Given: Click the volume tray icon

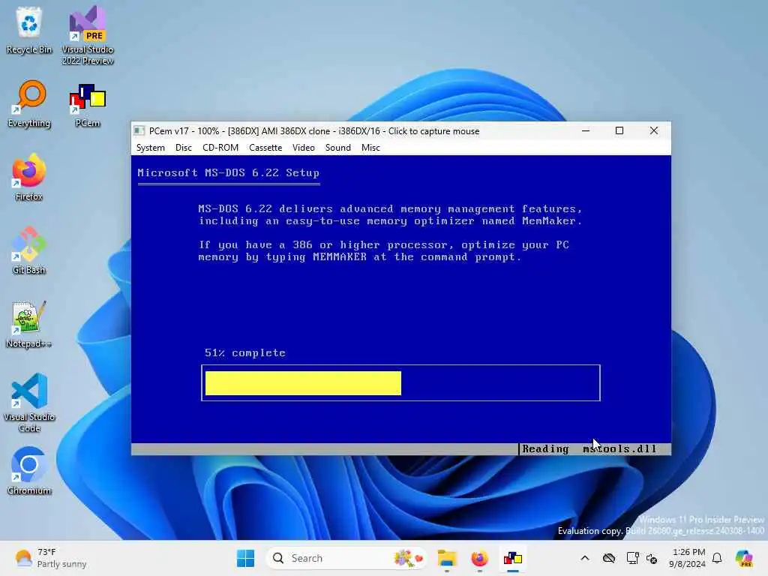Looking at the screenshot, I should [x=652, y=558].
